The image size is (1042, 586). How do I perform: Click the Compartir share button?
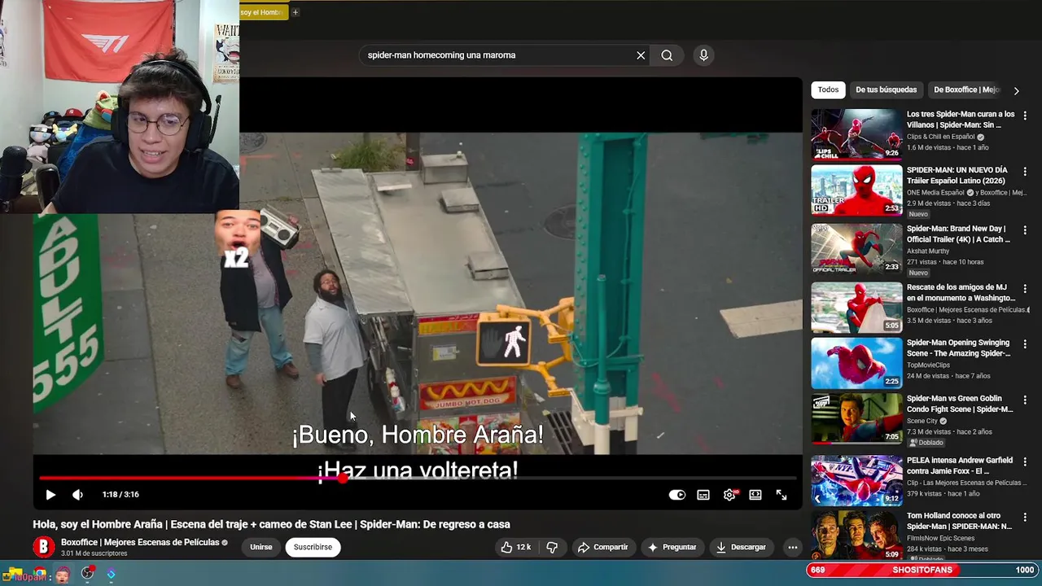click(602, 547)
